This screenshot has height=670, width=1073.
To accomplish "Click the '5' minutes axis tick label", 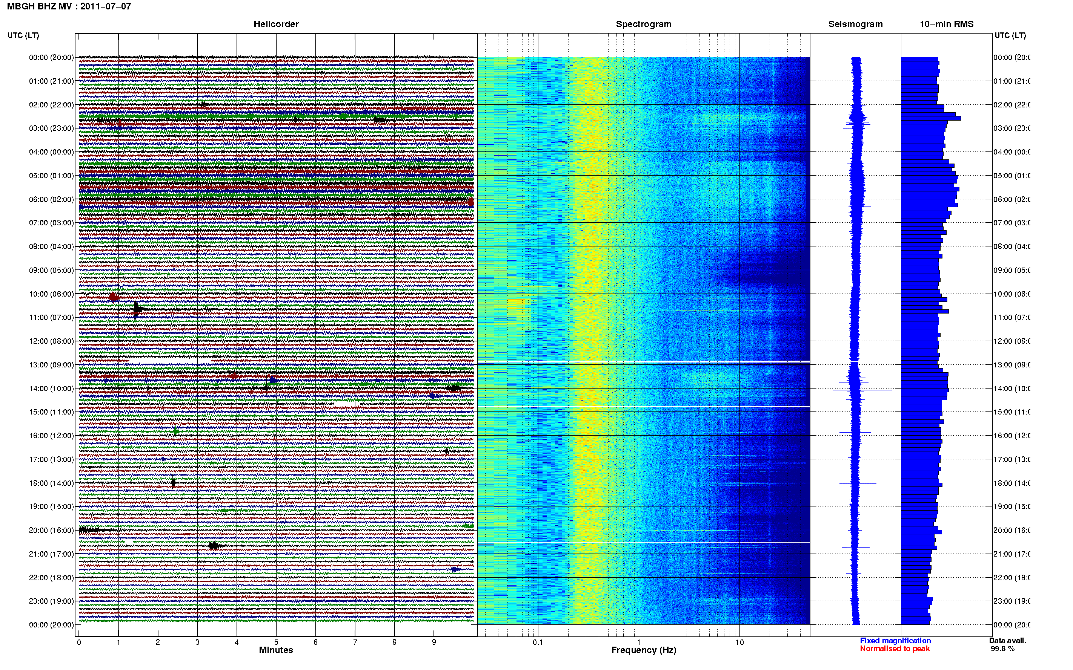I will tap(276, 642).
